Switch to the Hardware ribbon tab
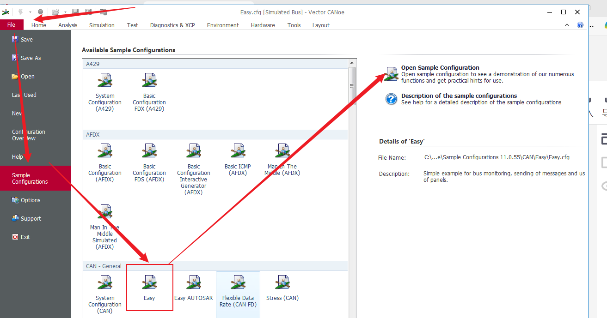 [x=263, y=25]
